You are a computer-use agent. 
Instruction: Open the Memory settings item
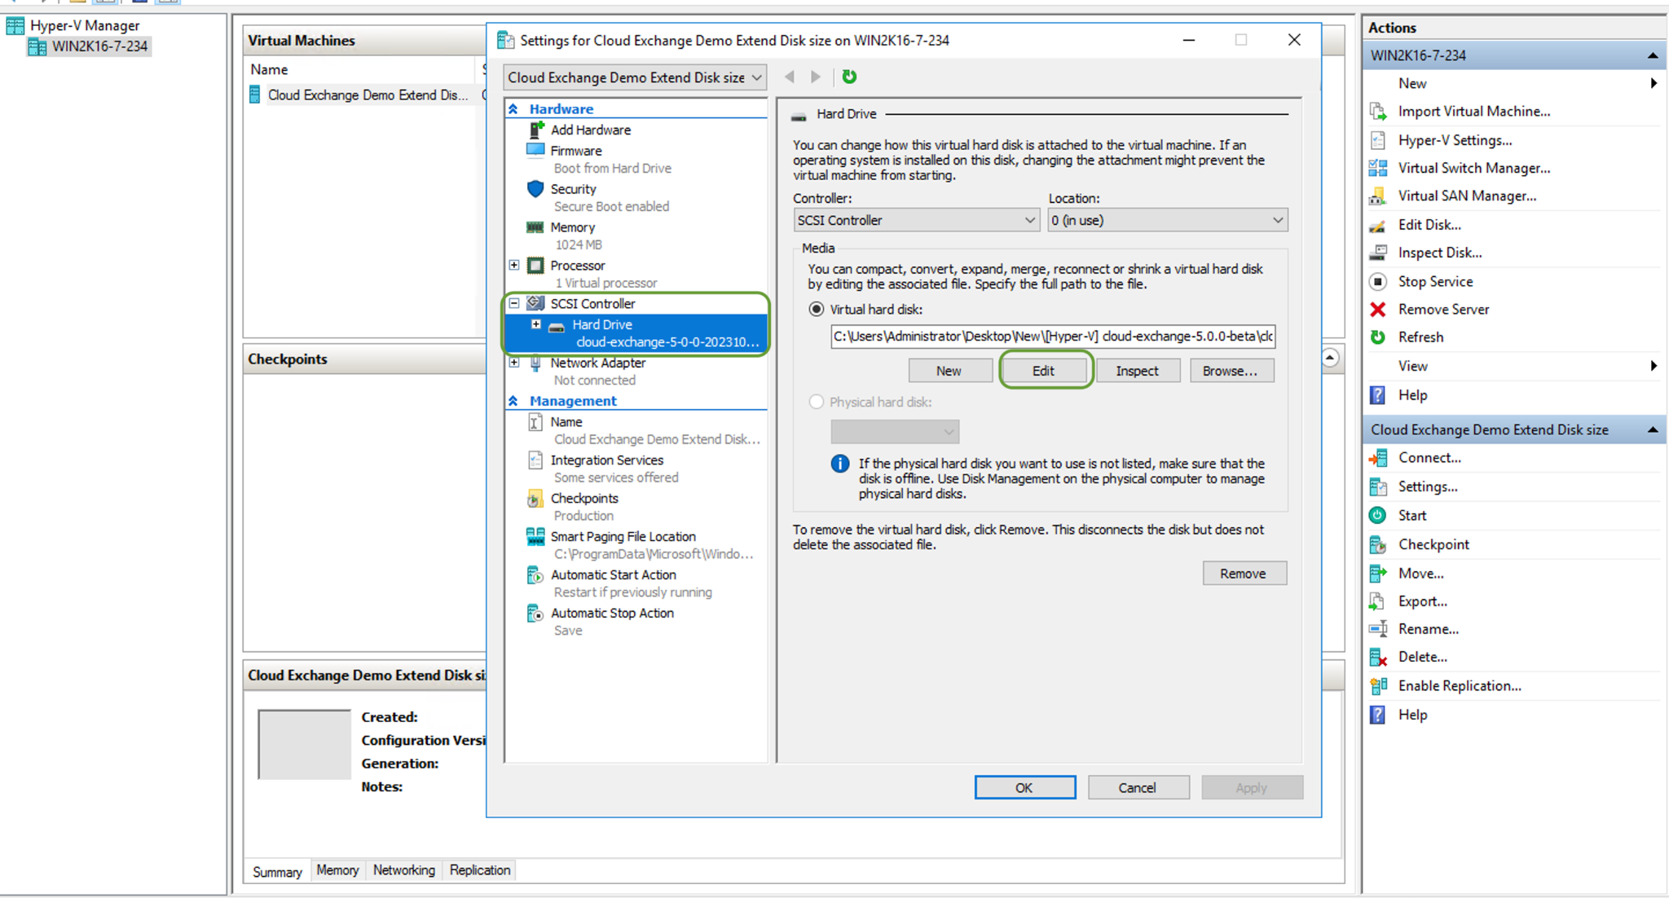tap(572, 227)
